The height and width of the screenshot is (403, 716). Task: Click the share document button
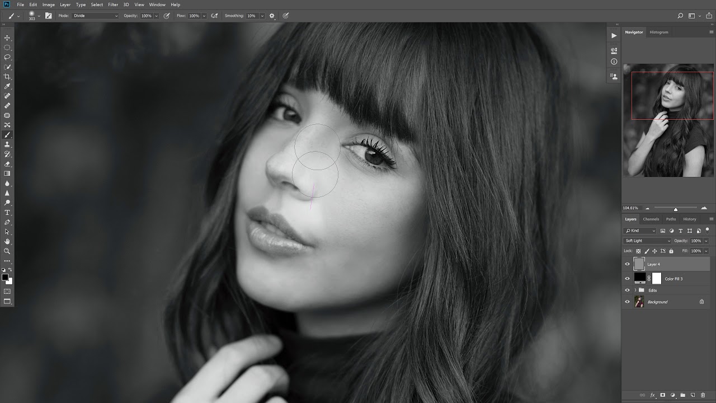(708, 16)
